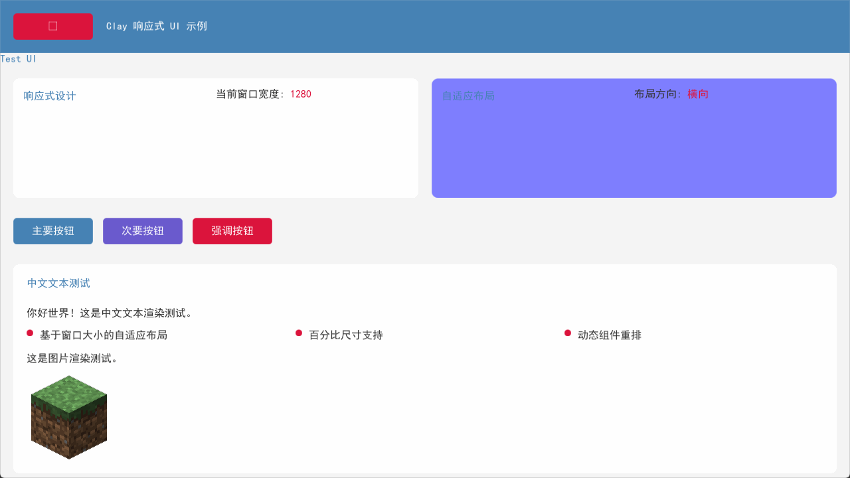The width and height of the screenshot is (850, 478).
Task: Expand the 自适应布局 purple panel
Action: tap(634, 138)
